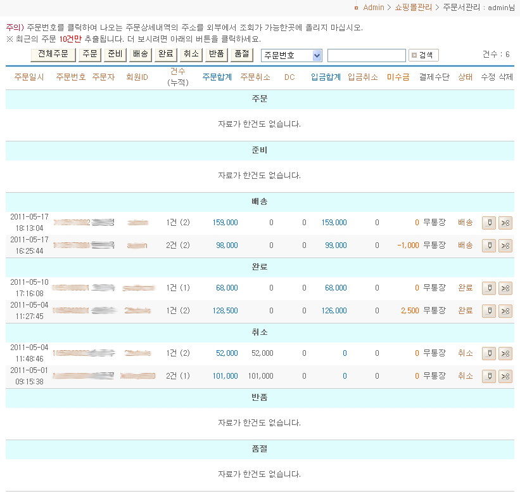The width and height of the screenshot is (520, 496).
Task: Click into the order search text field
Action: 366,56
